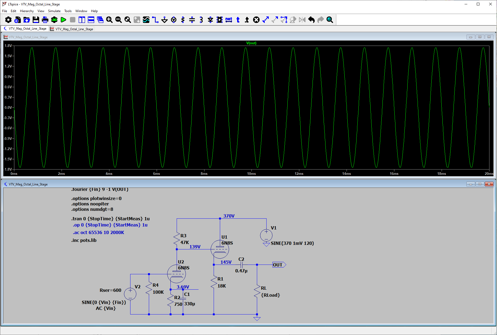Image resolution: width=497 pixels, height=335 pixels.
Task: Zoom out with magnifier minus
Action: coord(119,20)
